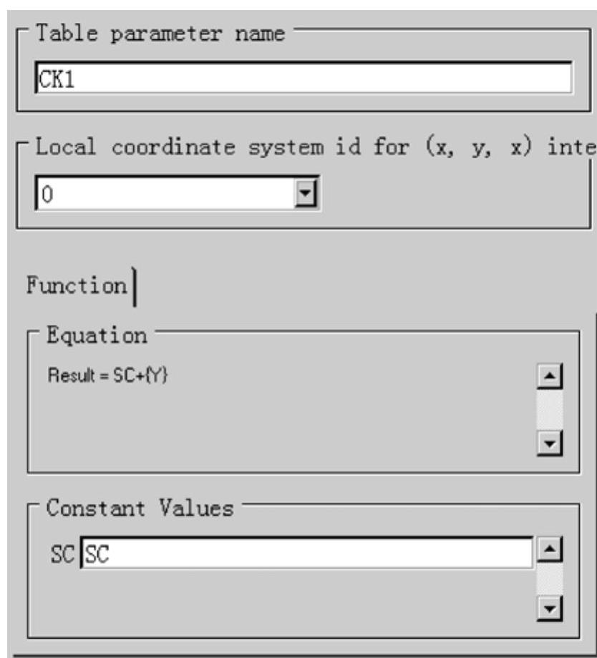Click the SC label beside the input
The height and width of the screenshot is (658, 597).
coord(62,554)
